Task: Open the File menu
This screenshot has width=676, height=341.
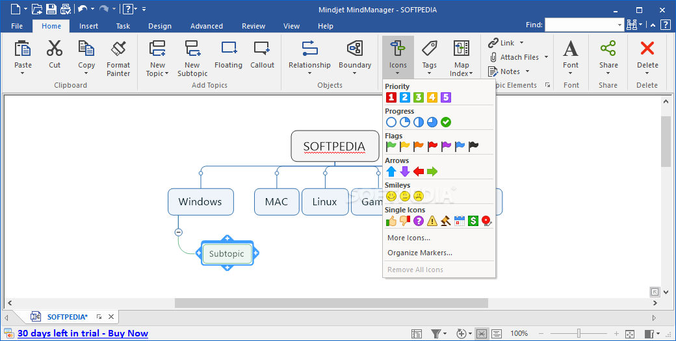Action: tap(17, 26)
